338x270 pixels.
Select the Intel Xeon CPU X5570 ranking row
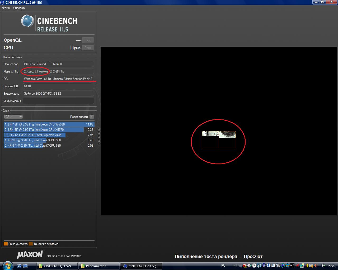pyautogui.click(x=49, y=130)
